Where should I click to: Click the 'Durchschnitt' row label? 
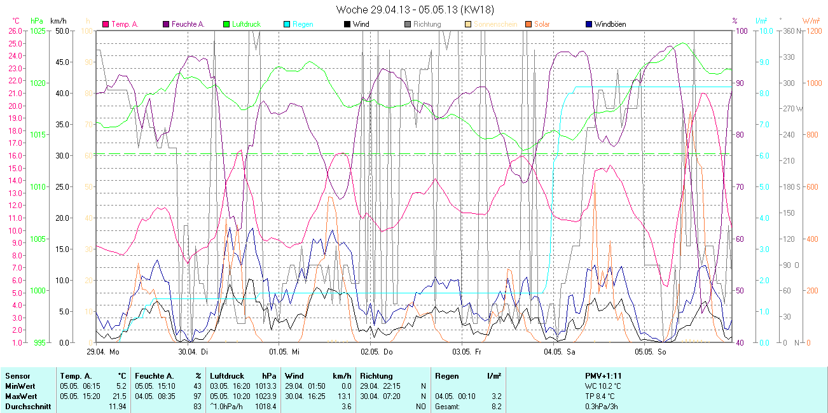[x=28, y=407]
